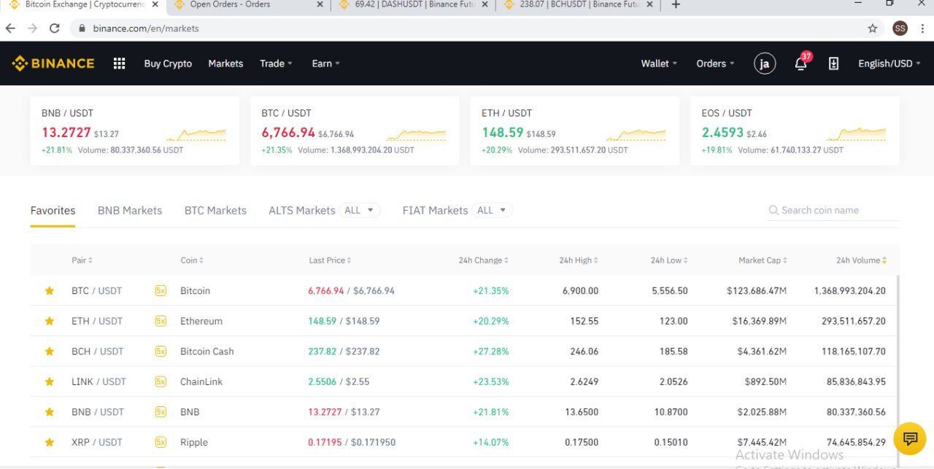Viewport: 934px width, 469px height.
Task: Click the 5x margin badge for BCH / USDT
Action: (161, 352)
